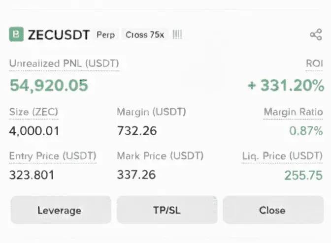Click the Unrealized PNL (USDT) label
Screen dimensions: 331x243
[64, 64]
